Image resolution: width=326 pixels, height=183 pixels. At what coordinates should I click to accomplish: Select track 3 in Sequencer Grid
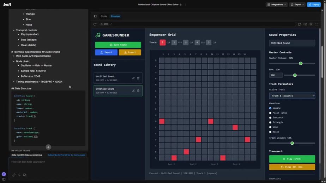tap(186, 43)
